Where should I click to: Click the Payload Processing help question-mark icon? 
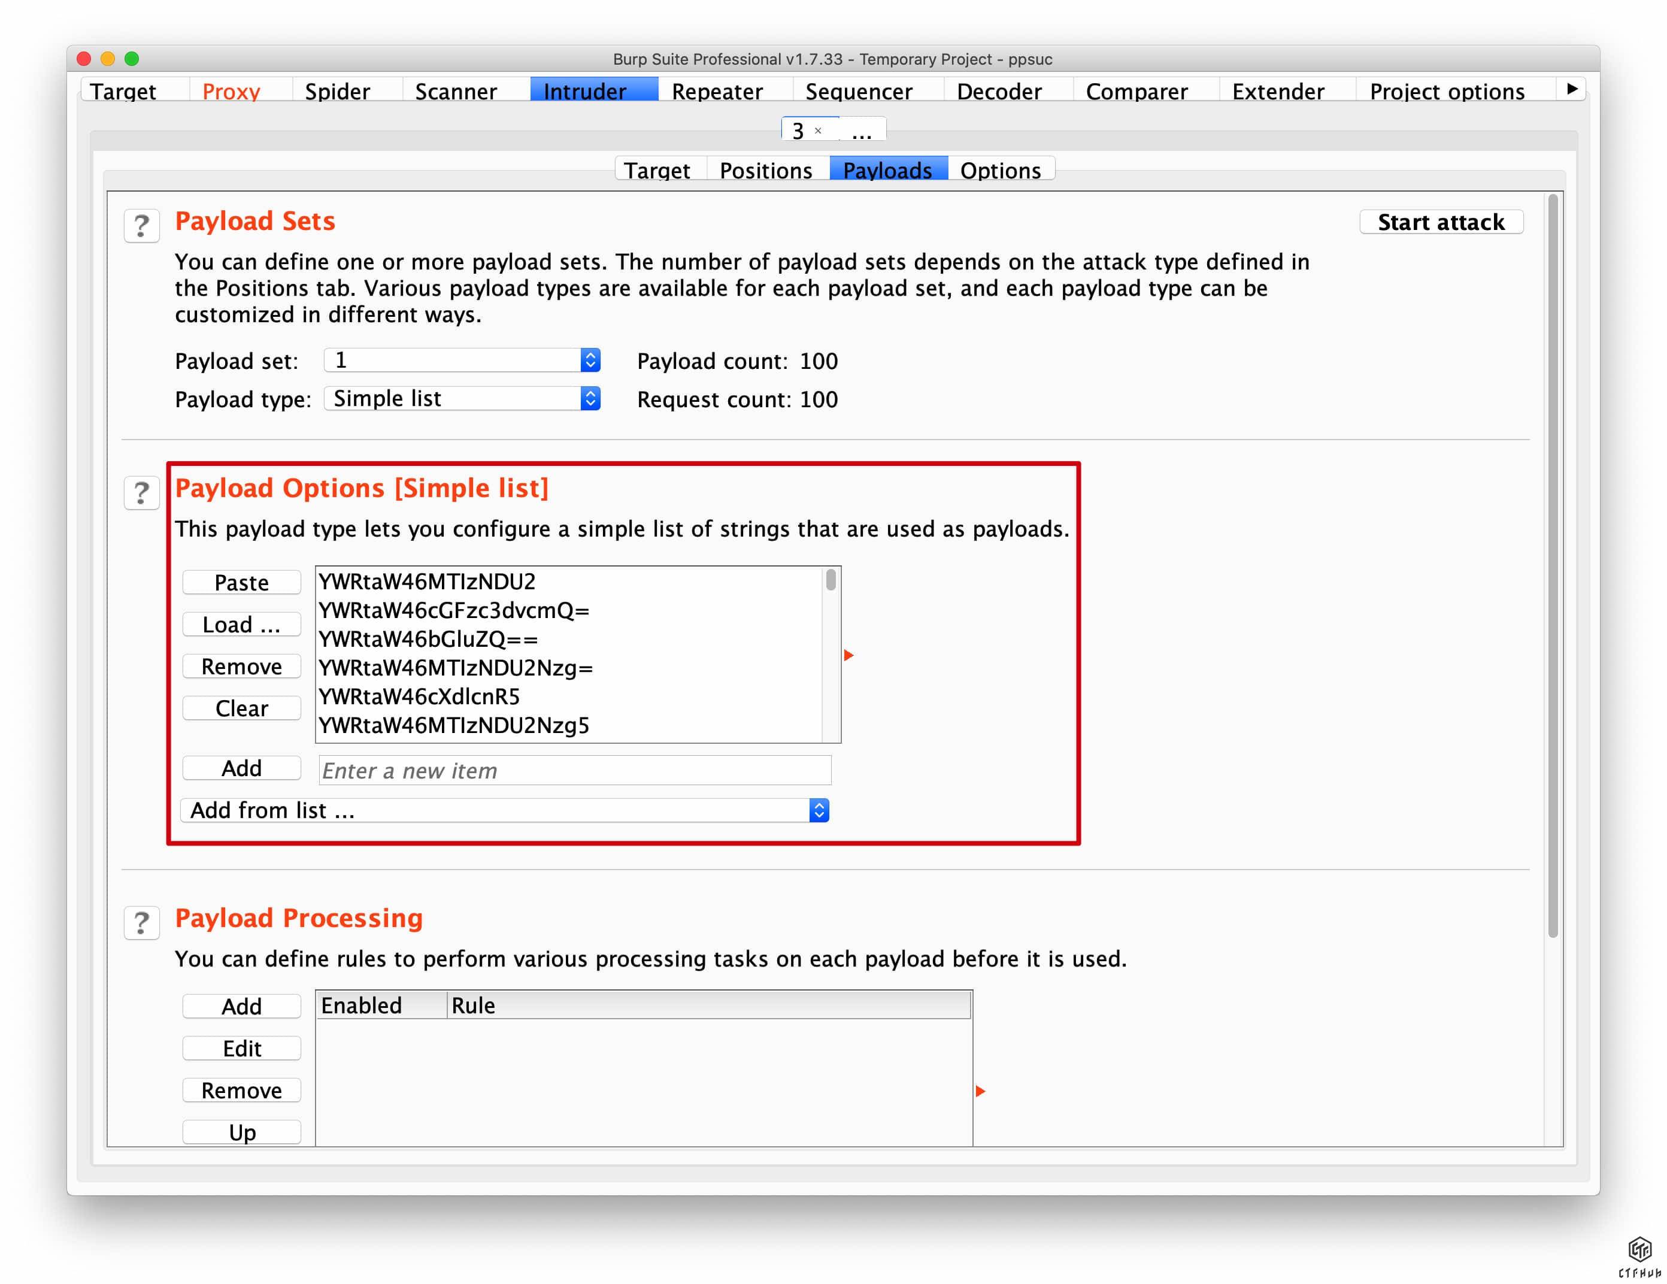click(x=141, y=923)
